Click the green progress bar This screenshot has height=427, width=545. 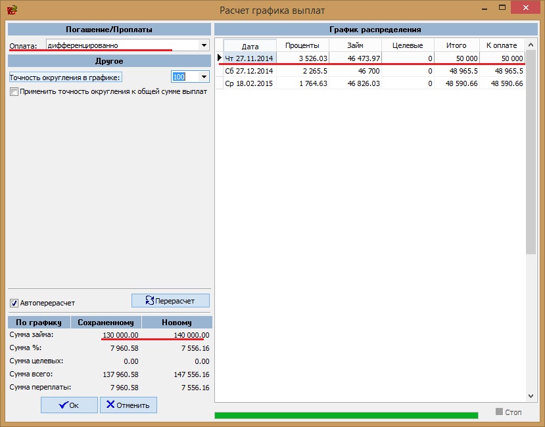point(346,415)
